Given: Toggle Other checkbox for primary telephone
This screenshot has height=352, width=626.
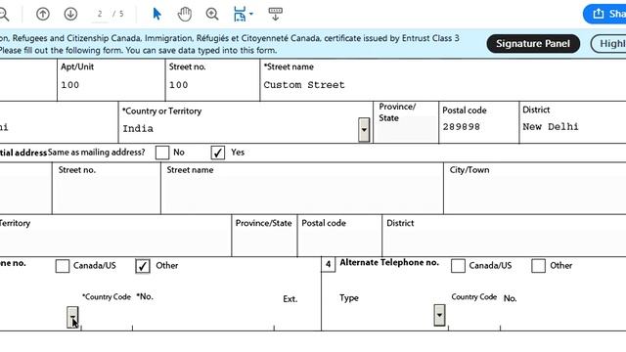Looking at the screenshot, I should coord(143,266).
